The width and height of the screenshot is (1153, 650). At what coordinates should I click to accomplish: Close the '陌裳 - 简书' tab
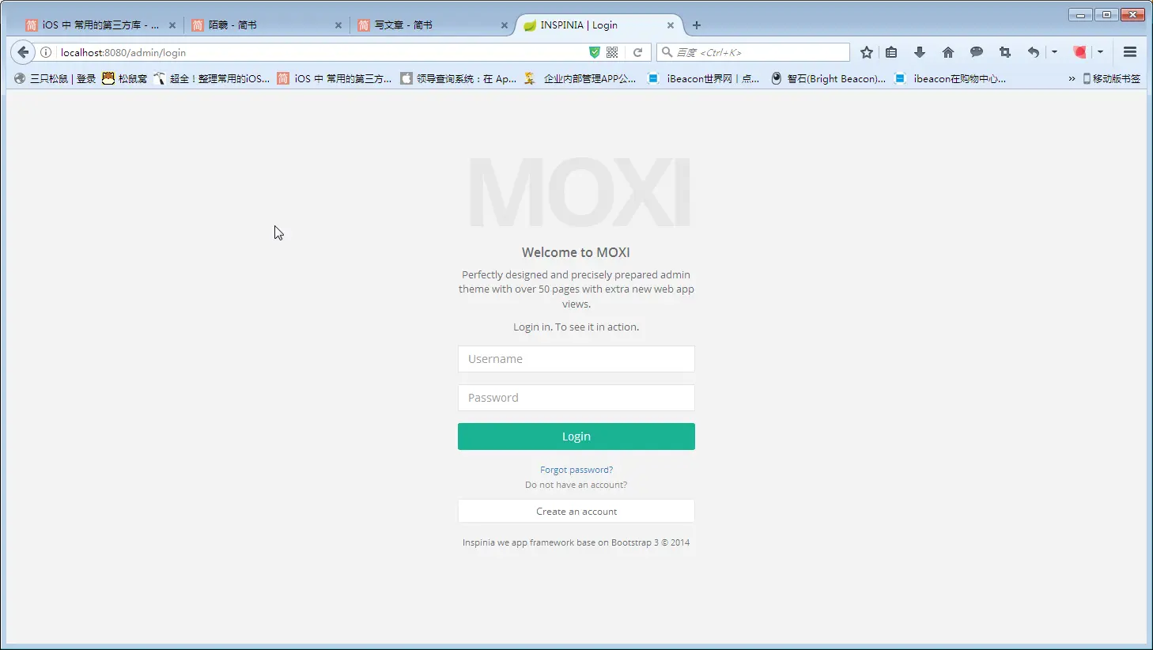tap(338, 25)
